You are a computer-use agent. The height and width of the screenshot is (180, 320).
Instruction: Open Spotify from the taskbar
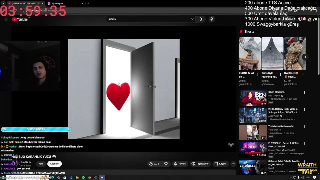pyautogui.click(x=83, y=177)
